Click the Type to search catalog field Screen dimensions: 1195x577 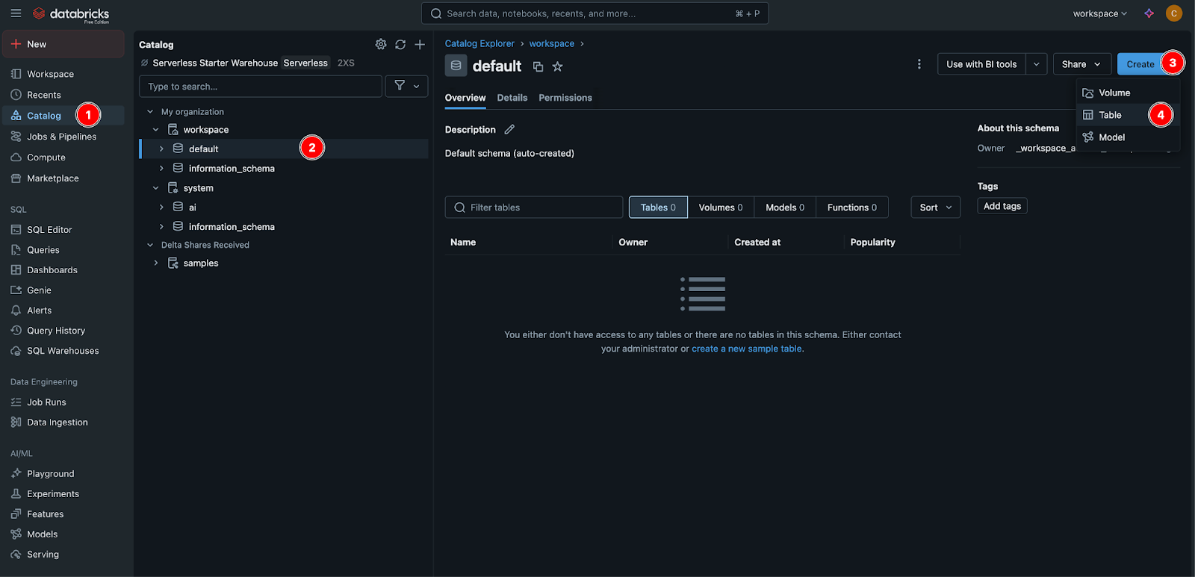261,87
